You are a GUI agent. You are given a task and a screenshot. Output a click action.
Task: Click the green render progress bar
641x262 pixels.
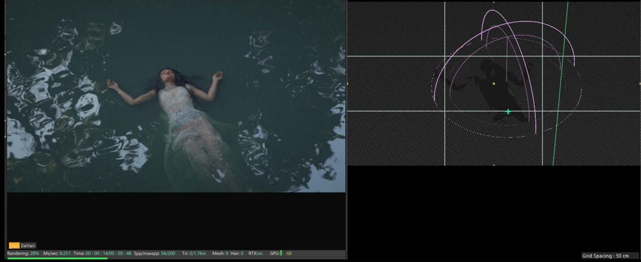pos(57,258)
